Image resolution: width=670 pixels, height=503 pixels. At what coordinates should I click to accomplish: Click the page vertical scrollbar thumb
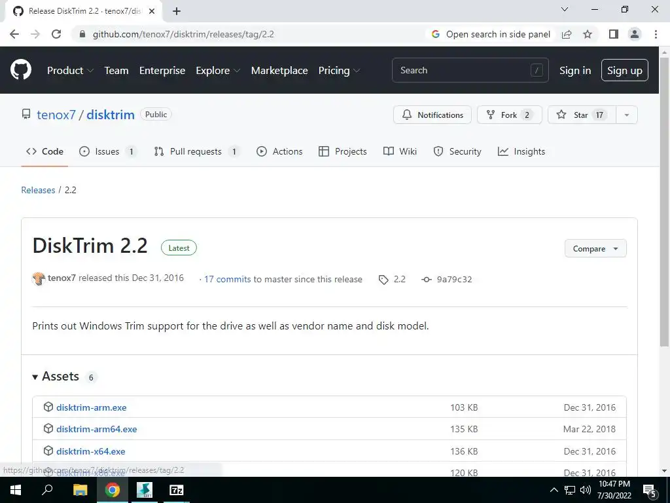(x=664, y=201)
